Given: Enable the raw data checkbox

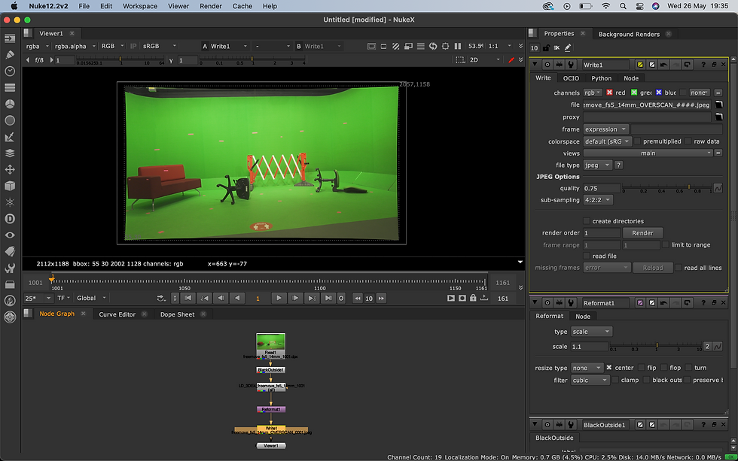Looking at the screenshot, I should click(x=688, y=141).
